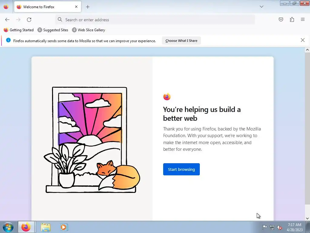Click the scrollbar up arrow
The image size is (310, 233).
pos(307,50)
